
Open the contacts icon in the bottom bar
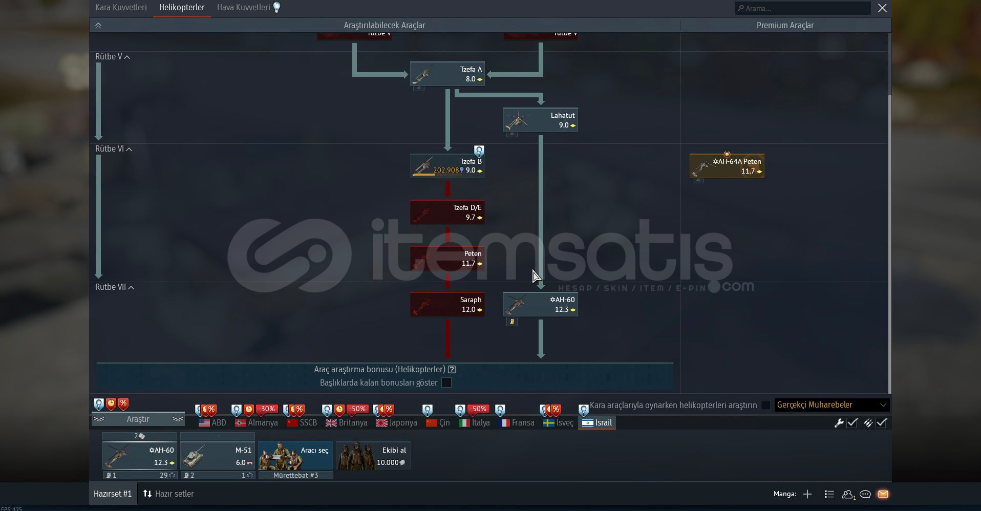coord(848,494)
